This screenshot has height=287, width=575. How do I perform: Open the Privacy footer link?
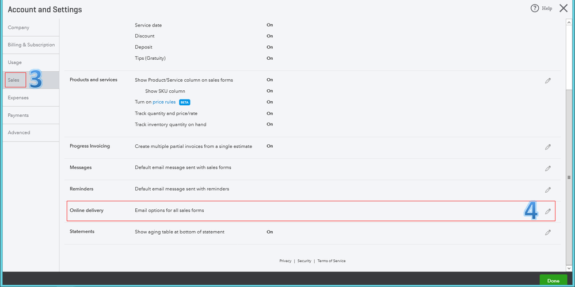tap(285, 261)
